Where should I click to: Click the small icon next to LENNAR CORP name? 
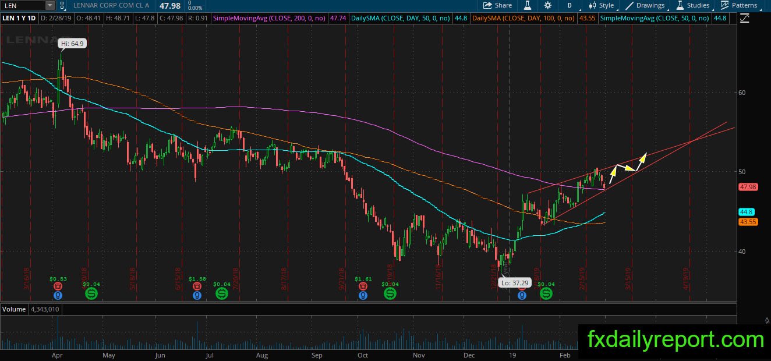(62, 5)
